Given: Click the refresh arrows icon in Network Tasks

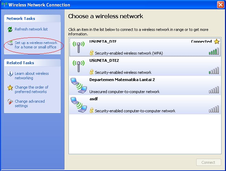Looking at the screenshot, I should (10, 29).
